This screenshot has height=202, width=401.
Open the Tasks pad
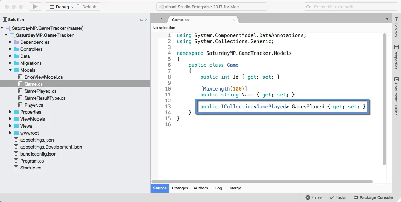pos(338,197)
